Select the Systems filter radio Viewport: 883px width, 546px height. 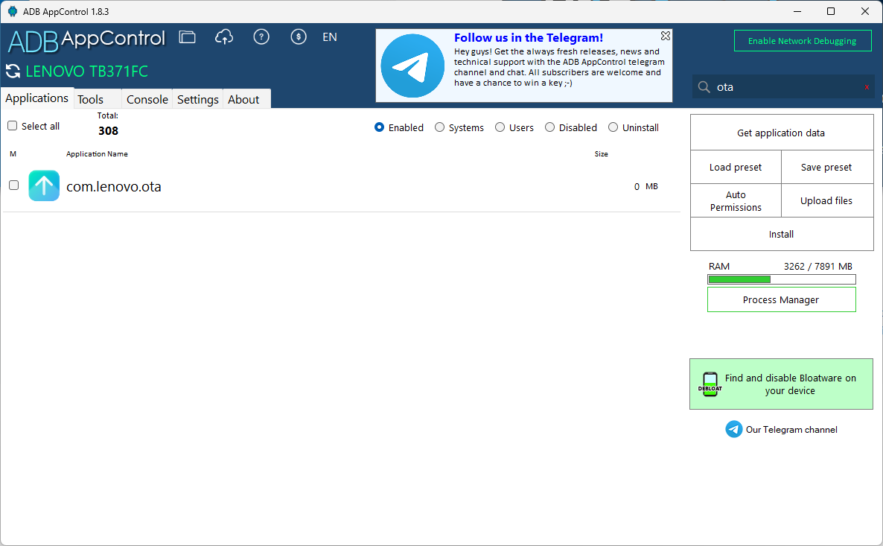coord(439,127)
